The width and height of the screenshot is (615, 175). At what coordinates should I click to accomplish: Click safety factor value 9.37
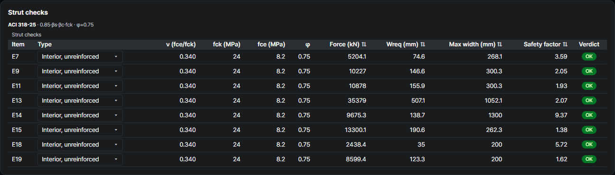tap(561, 115)
